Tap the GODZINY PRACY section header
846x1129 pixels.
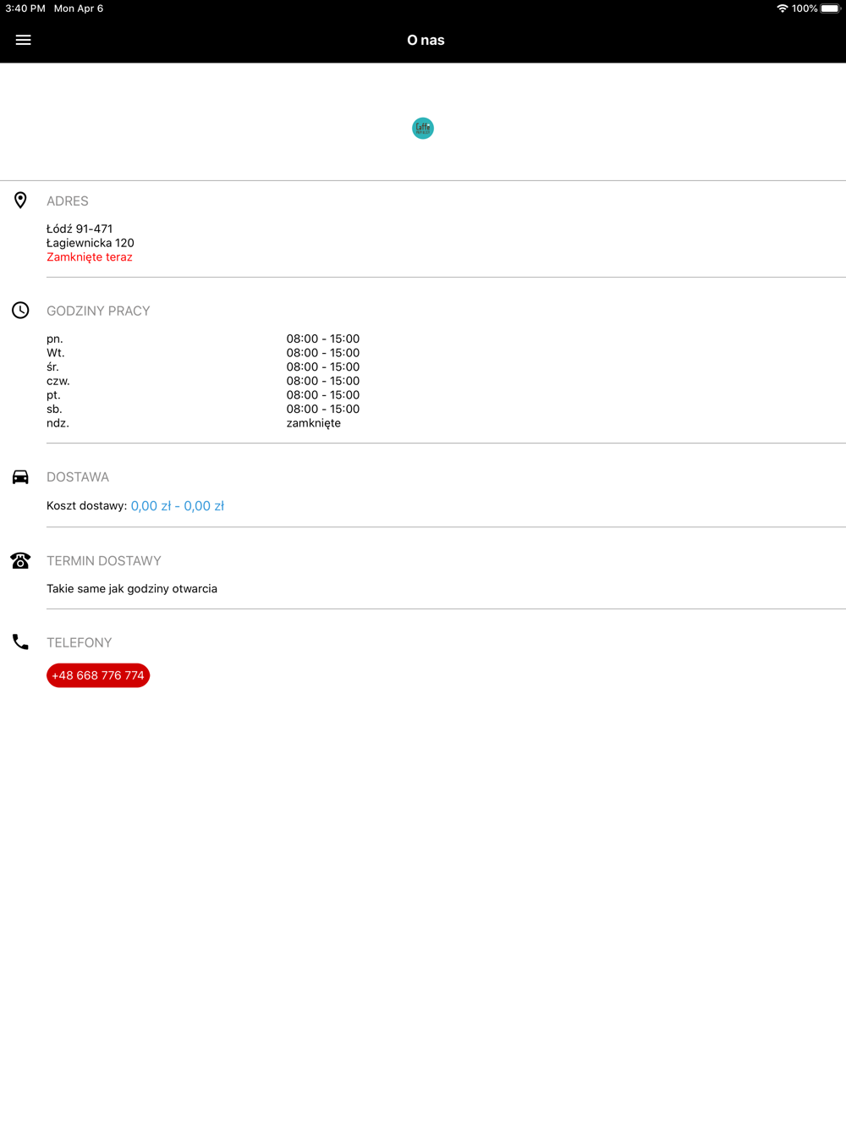point(98,311)
